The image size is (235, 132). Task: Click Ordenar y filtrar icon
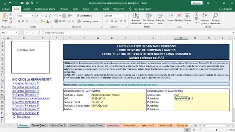[x=205, y=16]
